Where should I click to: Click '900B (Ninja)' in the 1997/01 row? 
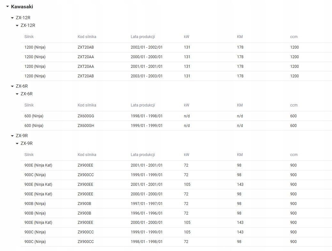pyautogui.click(x=35, y=204)
